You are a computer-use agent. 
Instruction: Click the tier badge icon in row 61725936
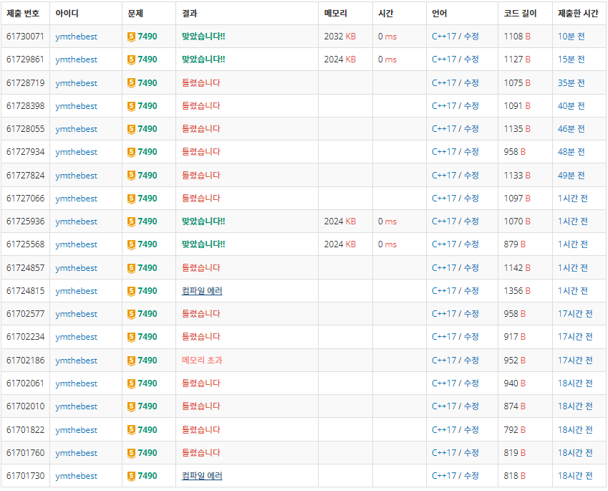(131, 221)
